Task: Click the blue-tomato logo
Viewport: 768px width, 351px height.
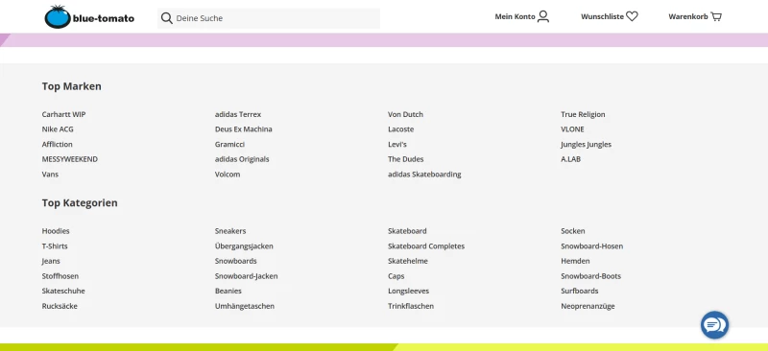Action: [x=89, y=17]
